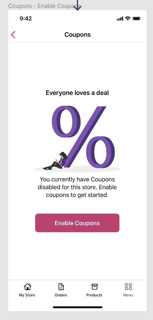Select the My Store tab label
The height and width of the screenshot is (320, 153).
pos(27,295)
